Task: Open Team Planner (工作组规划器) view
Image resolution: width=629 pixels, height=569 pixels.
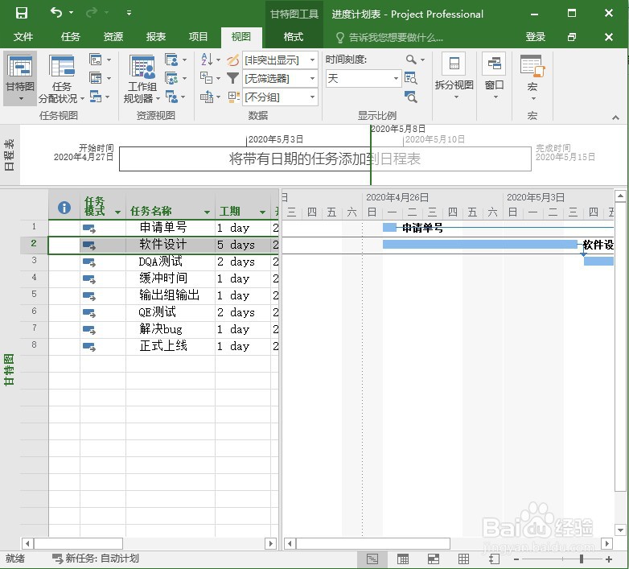Action: click(x=142, y=79)
